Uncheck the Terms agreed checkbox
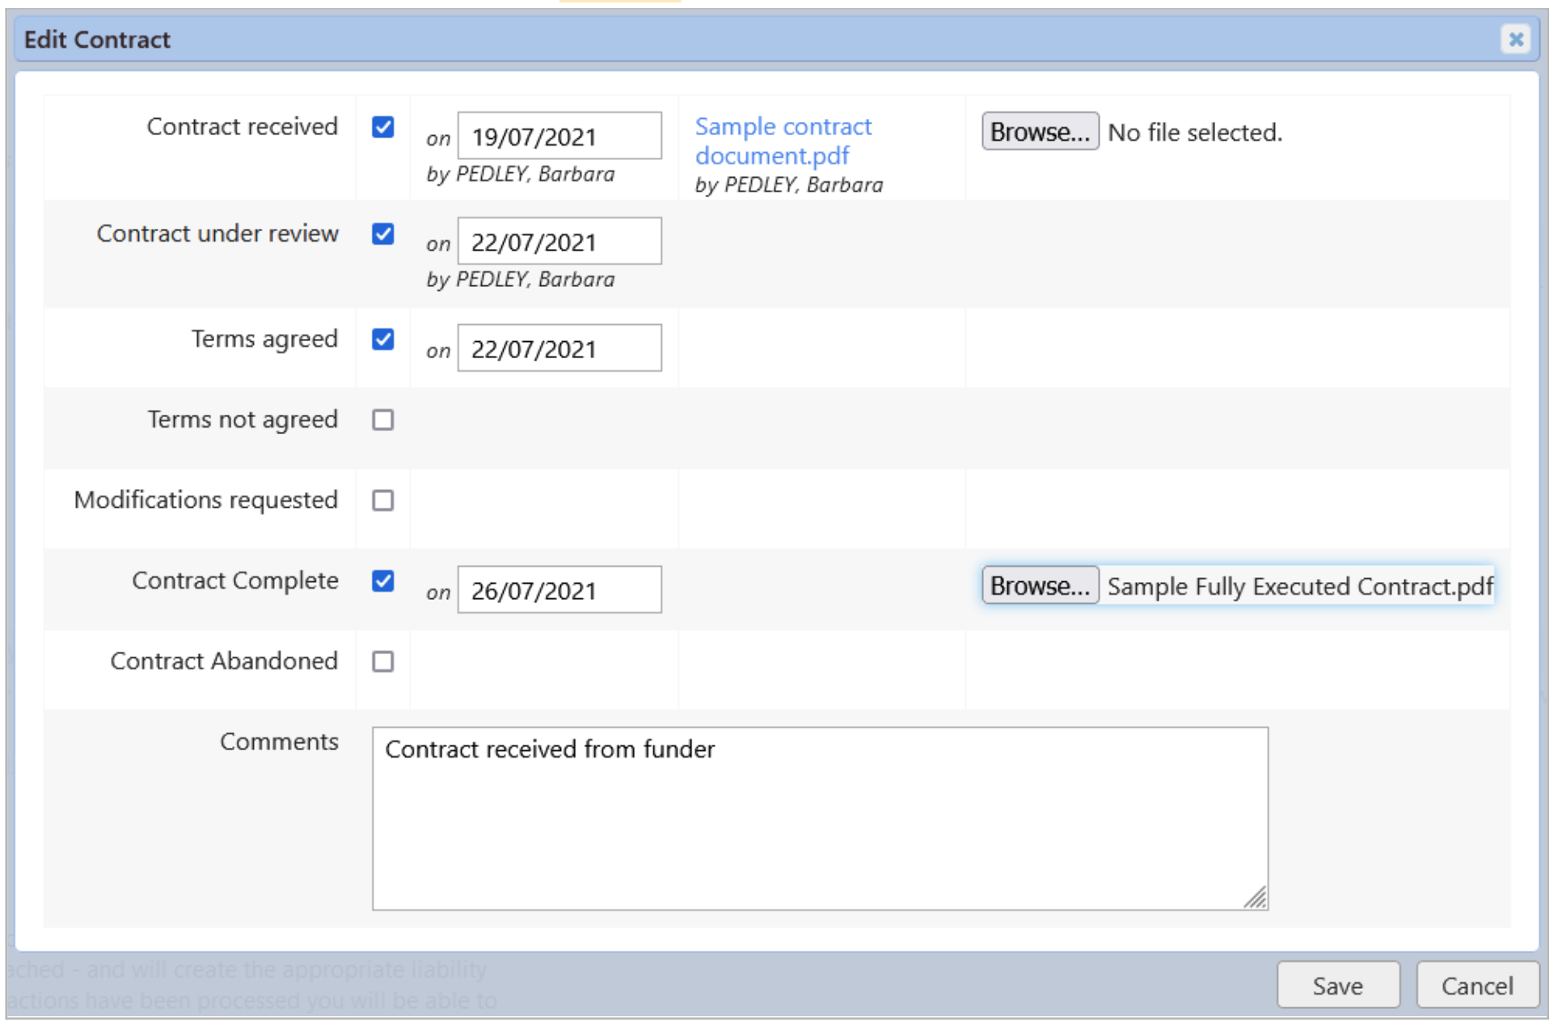This screenshot has width=1562, height=1030. pos(383,339)
